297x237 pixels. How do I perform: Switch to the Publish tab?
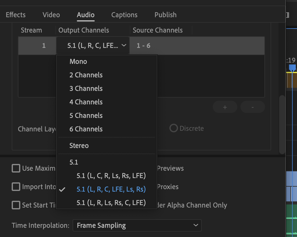pyautogui.click(x=165, y=14)
